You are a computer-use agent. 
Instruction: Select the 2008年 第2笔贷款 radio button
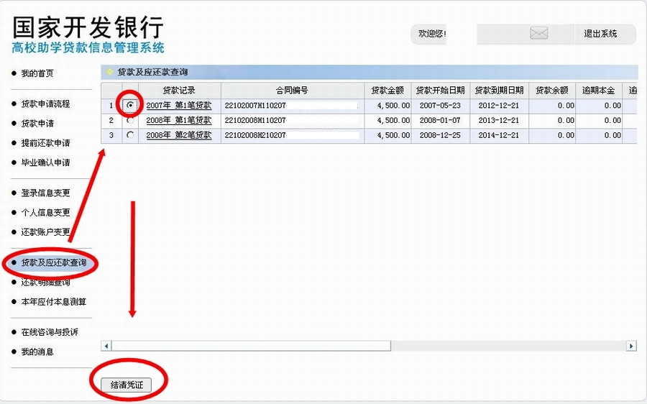pos(130,134)
